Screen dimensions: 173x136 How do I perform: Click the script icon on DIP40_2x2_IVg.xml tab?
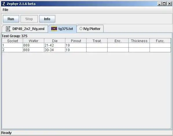(8, 29)
